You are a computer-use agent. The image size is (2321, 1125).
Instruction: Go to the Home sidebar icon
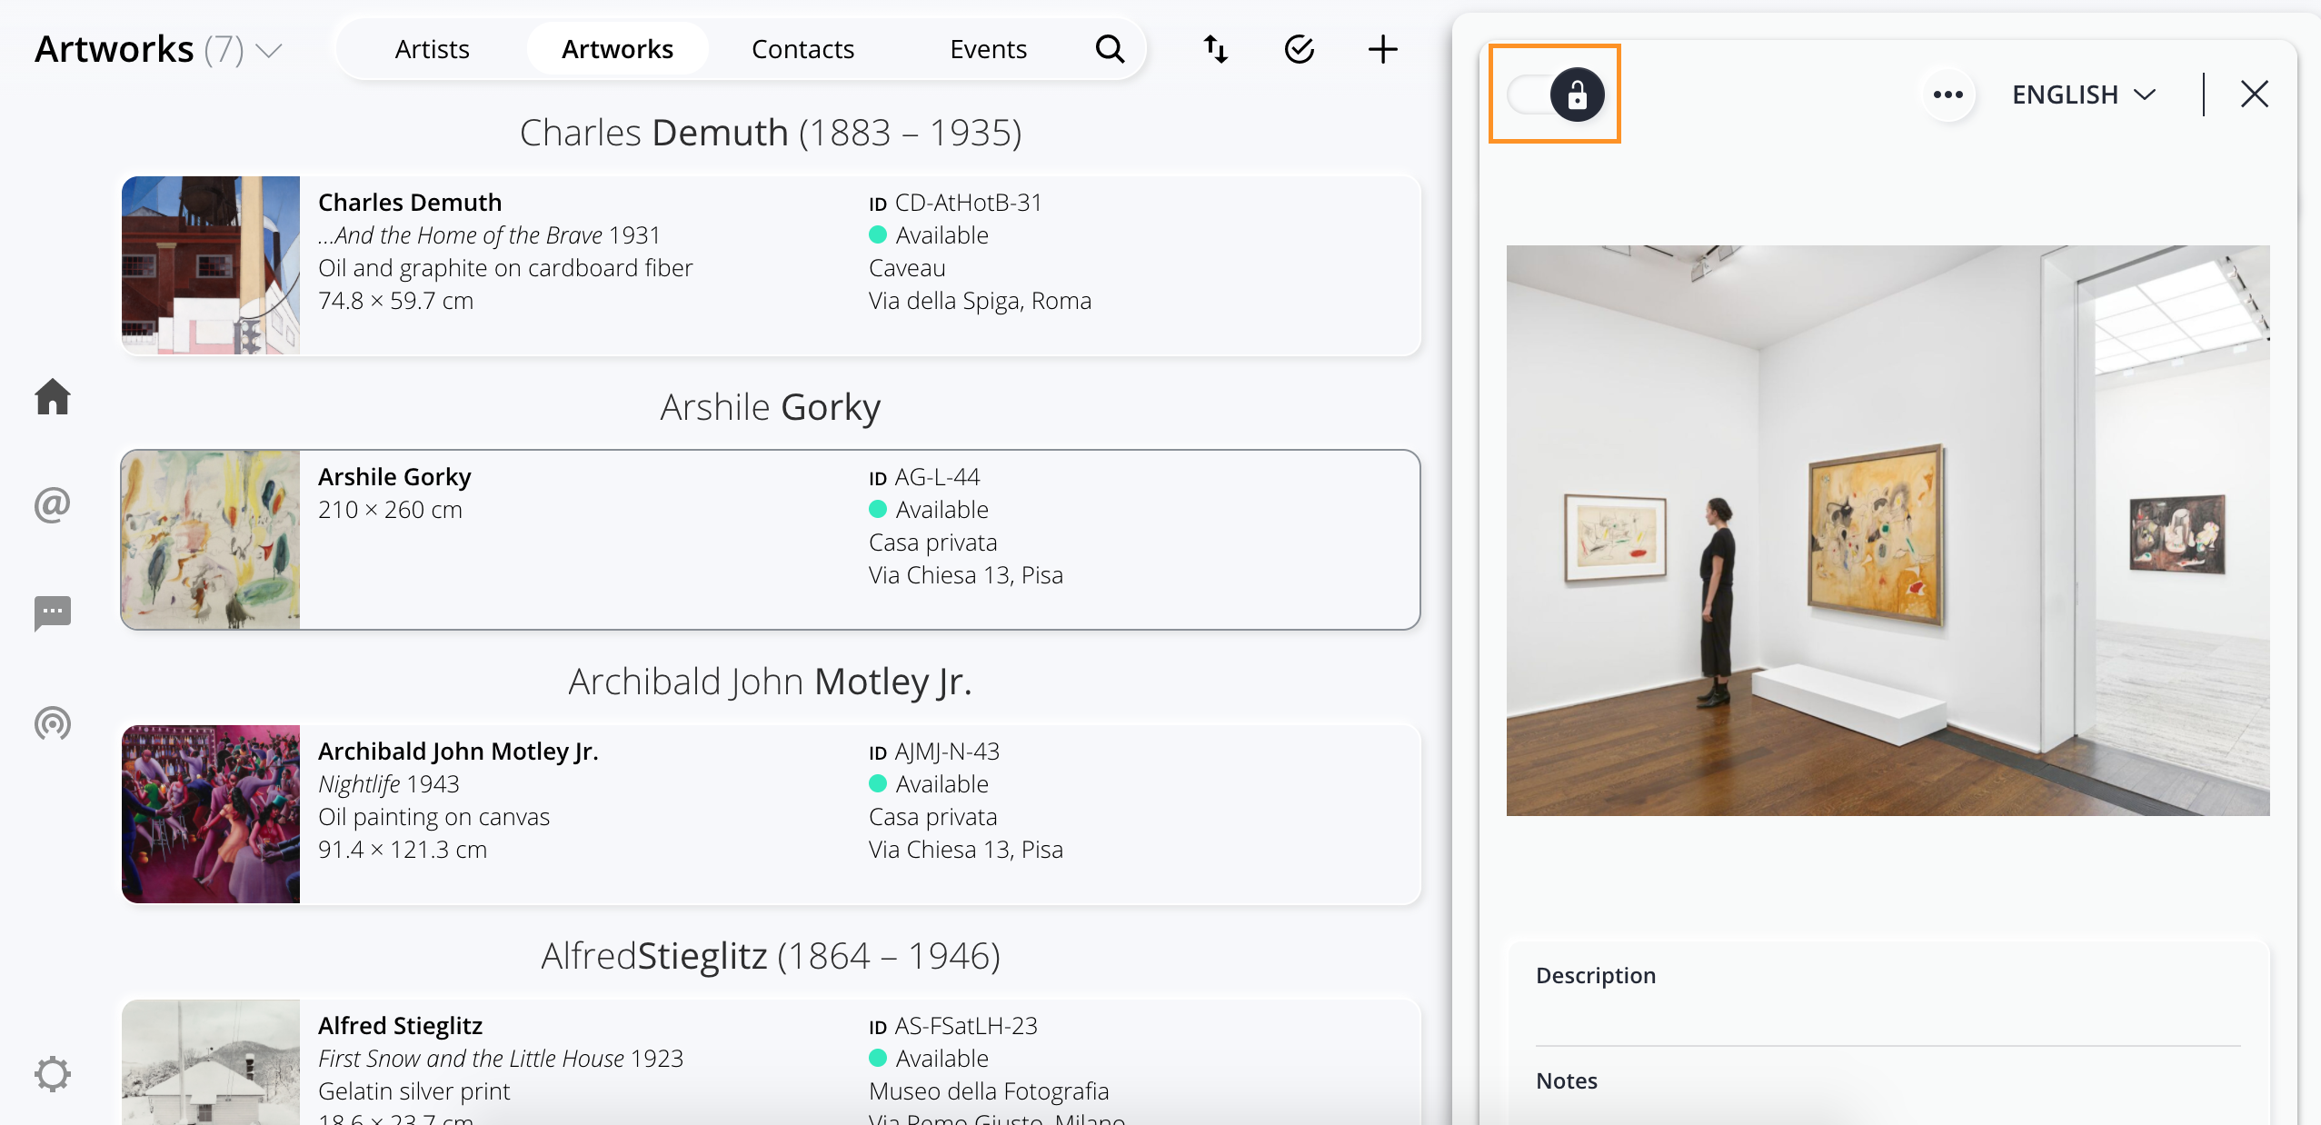[x=53, y=396]
